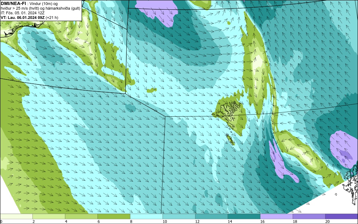
Task: Click the 4–6 m/s green legend swatch
Action: coord(81,216)
